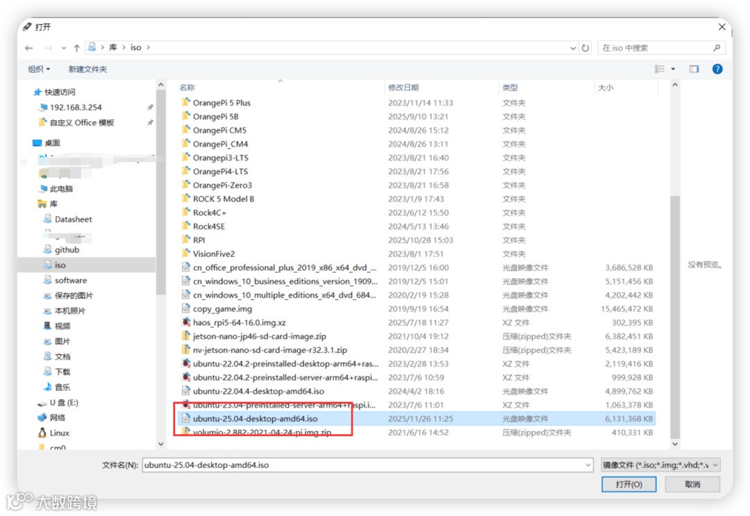This screenshot has width=750, height=516.
Task: Select iso library in sidebar
Action: pos(60,265)
